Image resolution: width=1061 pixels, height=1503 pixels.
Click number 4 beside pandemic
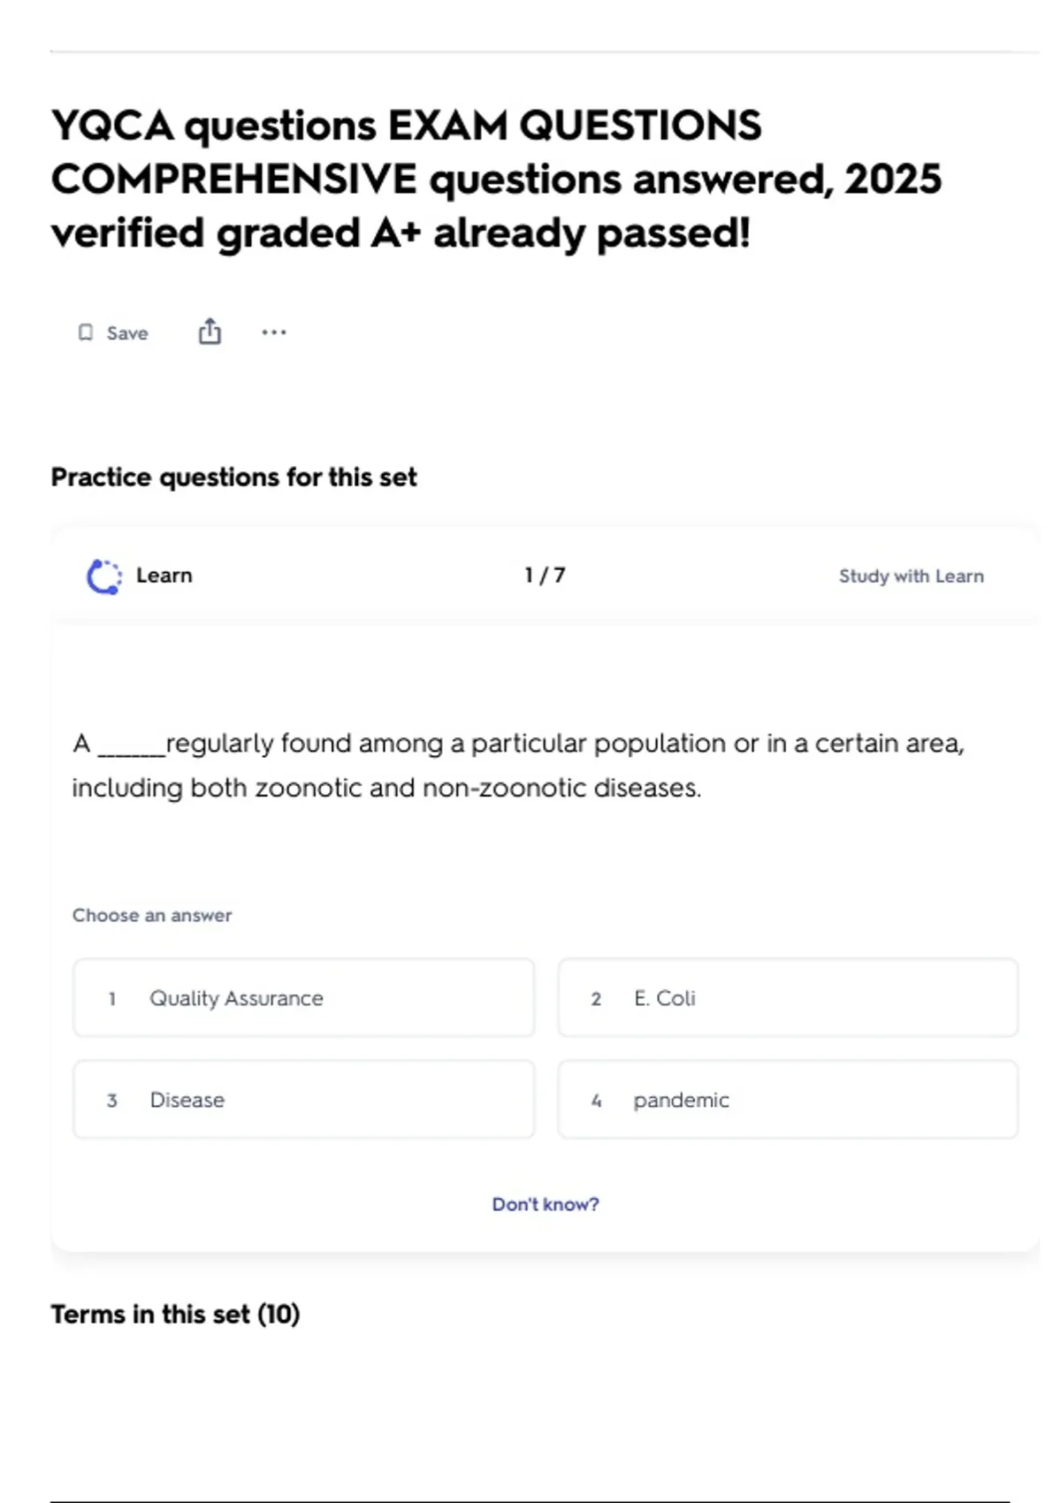click(x=596, y=1101)
